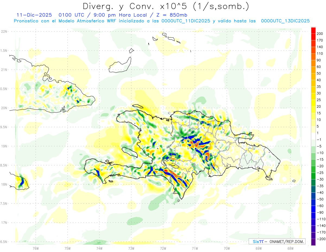
Task: Click the color scale value "200" at top
Action: [320, 33]
